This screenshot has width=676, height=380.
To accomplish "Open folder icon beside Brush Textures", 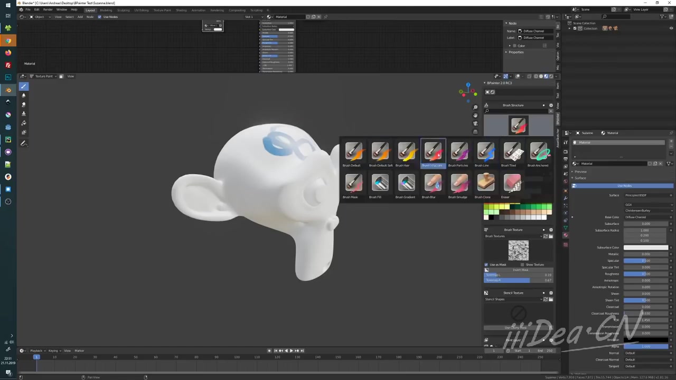I will click(551, 236).
